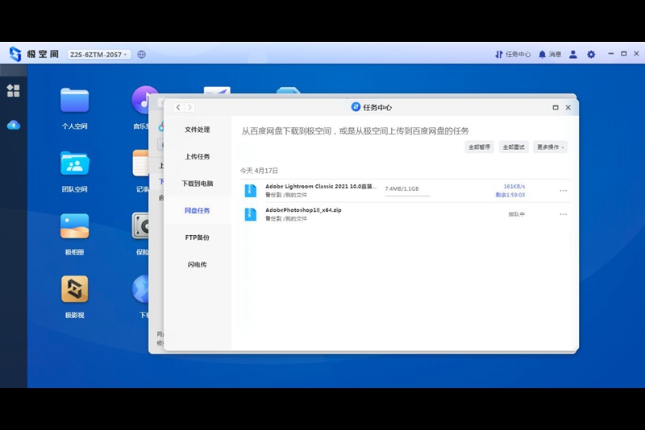Click the Lightroom download progress bar

coord(407,196)
